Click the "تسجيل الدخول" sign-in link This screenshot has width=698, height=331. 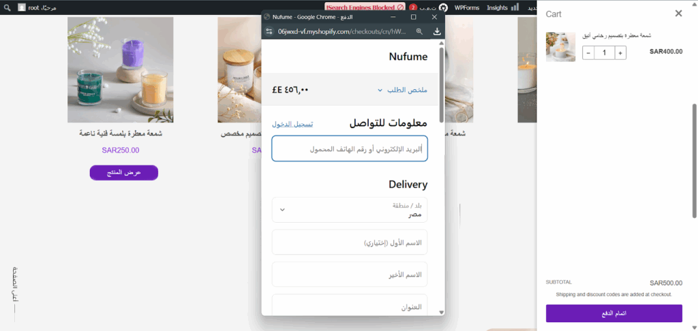point(292,124)
